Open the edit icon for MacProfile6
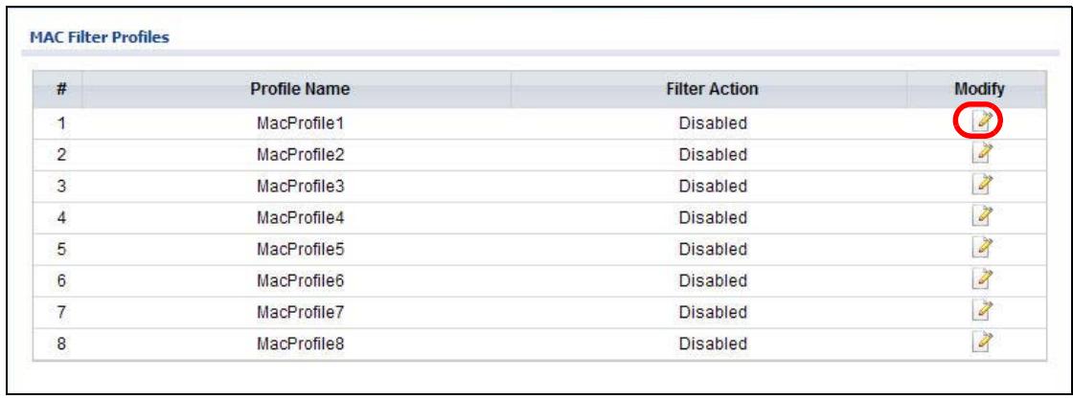The image size is (1073, 399). tap(981, 279)
